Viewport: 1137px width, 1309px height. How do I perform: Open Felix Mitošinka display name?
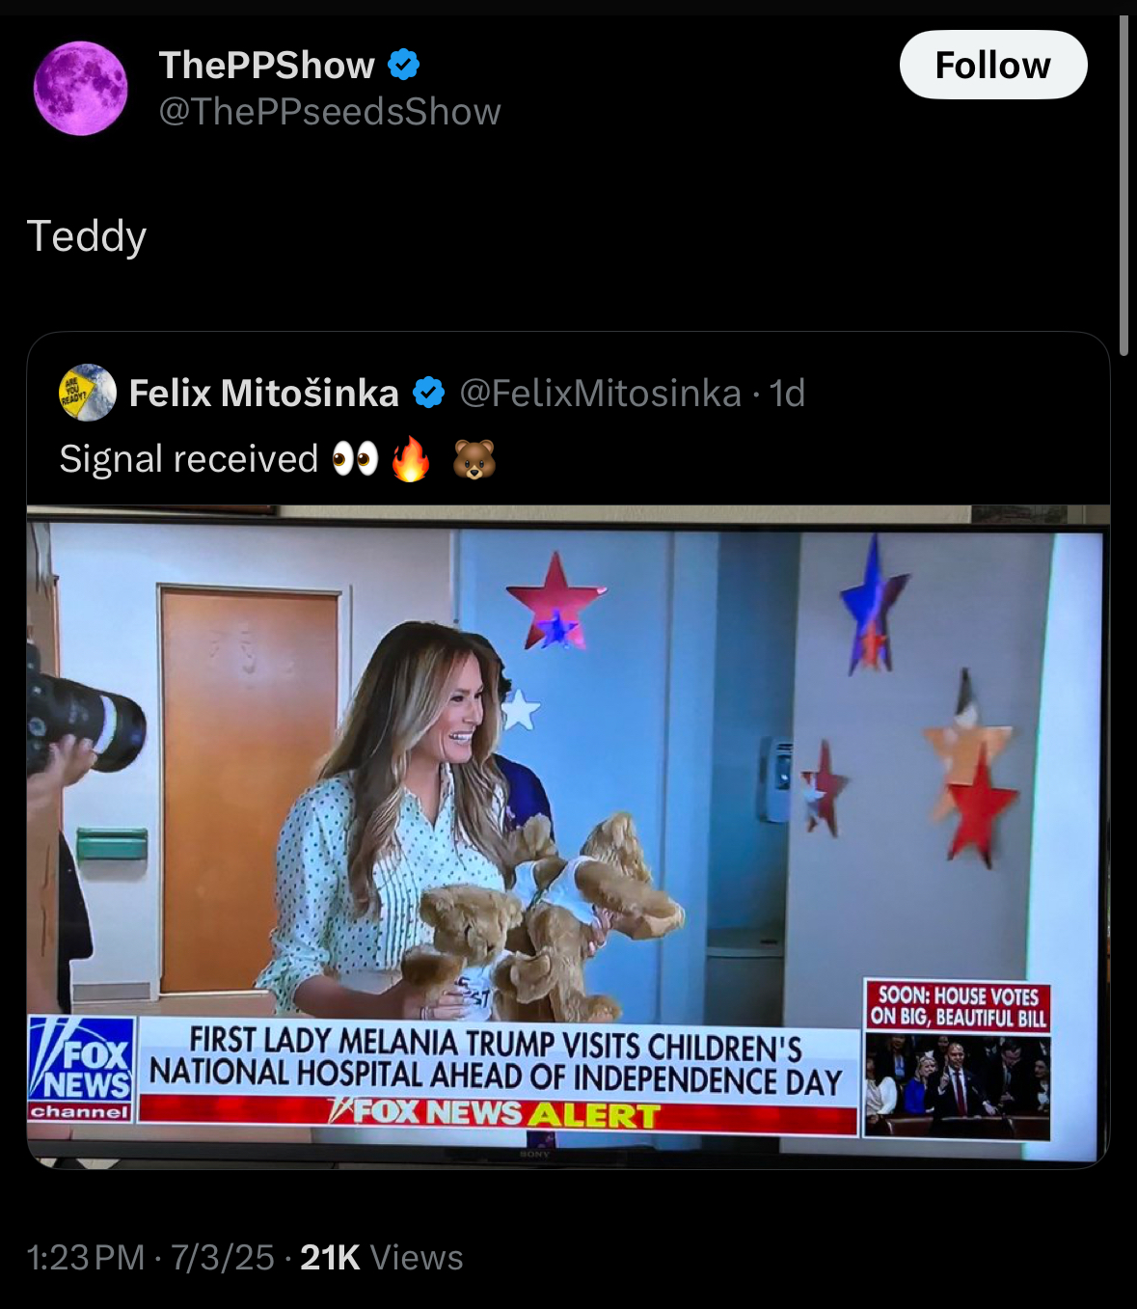tap(264, 393)
